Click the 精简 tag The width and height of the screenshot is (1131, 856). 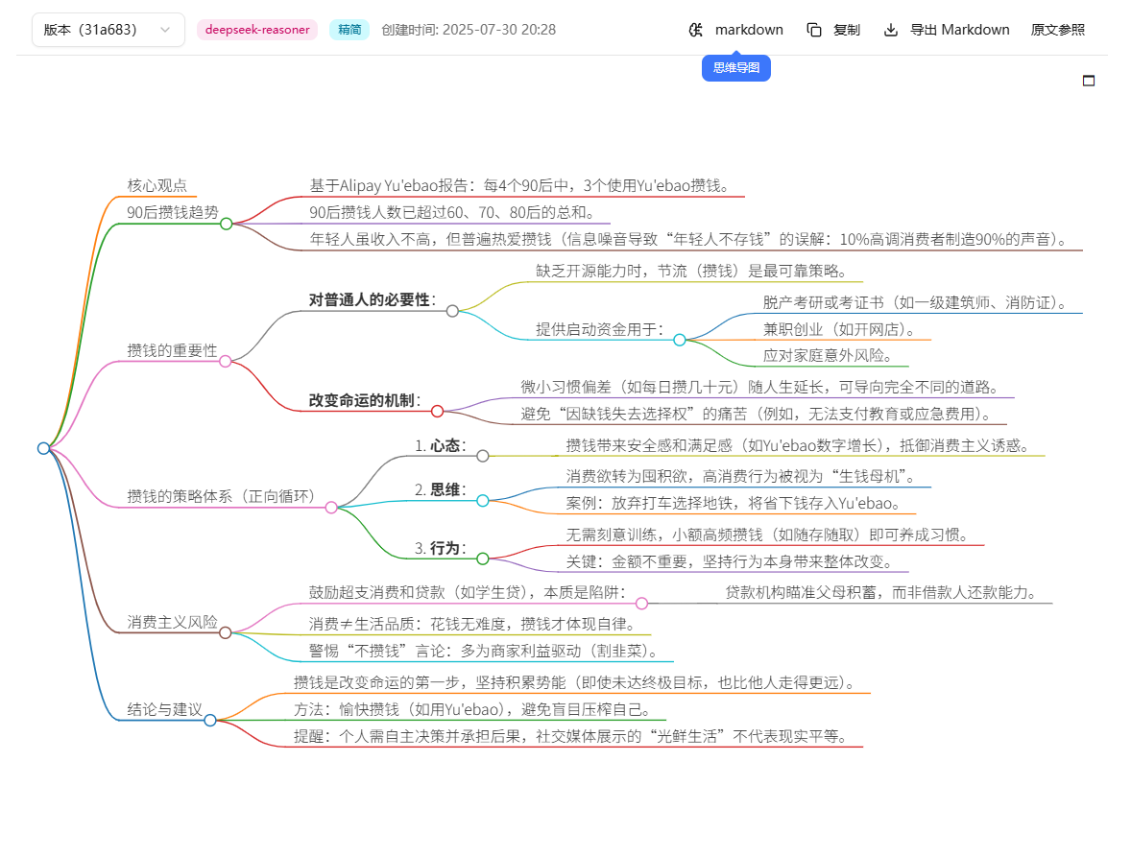349,30
